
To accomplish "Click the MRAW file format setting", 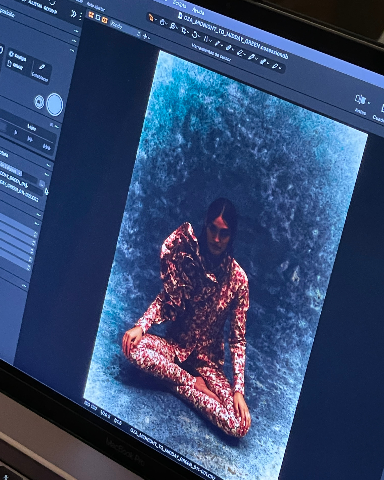I will tap(15, 66).
